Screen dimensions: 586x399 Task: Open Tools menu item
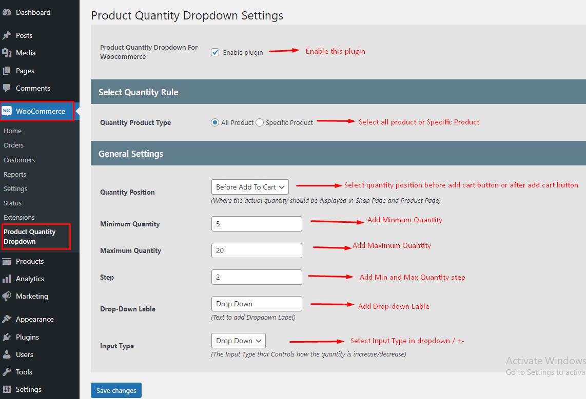40,372
